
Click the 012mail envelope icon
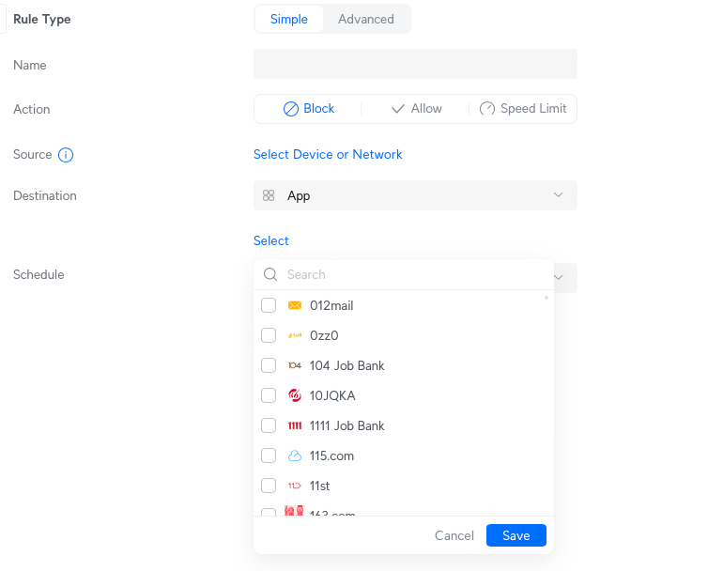(295, 305)
